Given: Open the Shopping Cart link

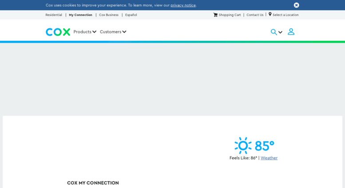Looking at the screenshot, I should point(230,15).
